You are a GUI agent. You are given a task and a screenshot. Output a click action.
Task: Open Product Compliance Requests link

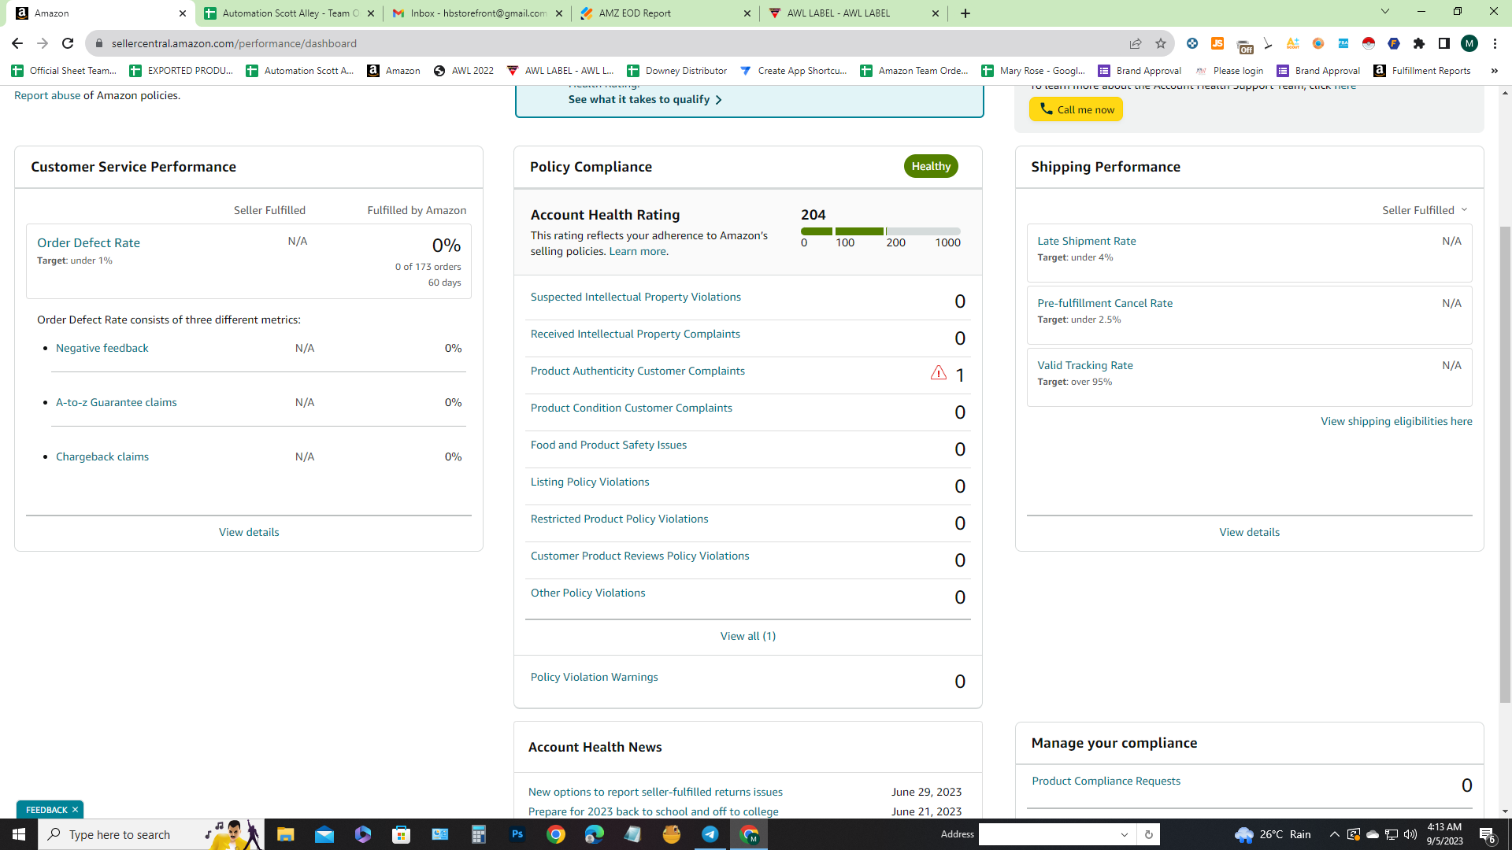(x=1106, y=781)
